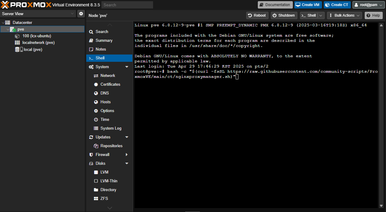Click the Updates refresh icon
This screenshot has width=386, height=212.
coord(91,137)
